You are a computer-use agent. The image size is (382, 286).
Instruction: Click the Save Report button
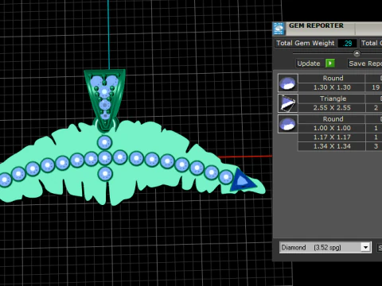point(364,64)
